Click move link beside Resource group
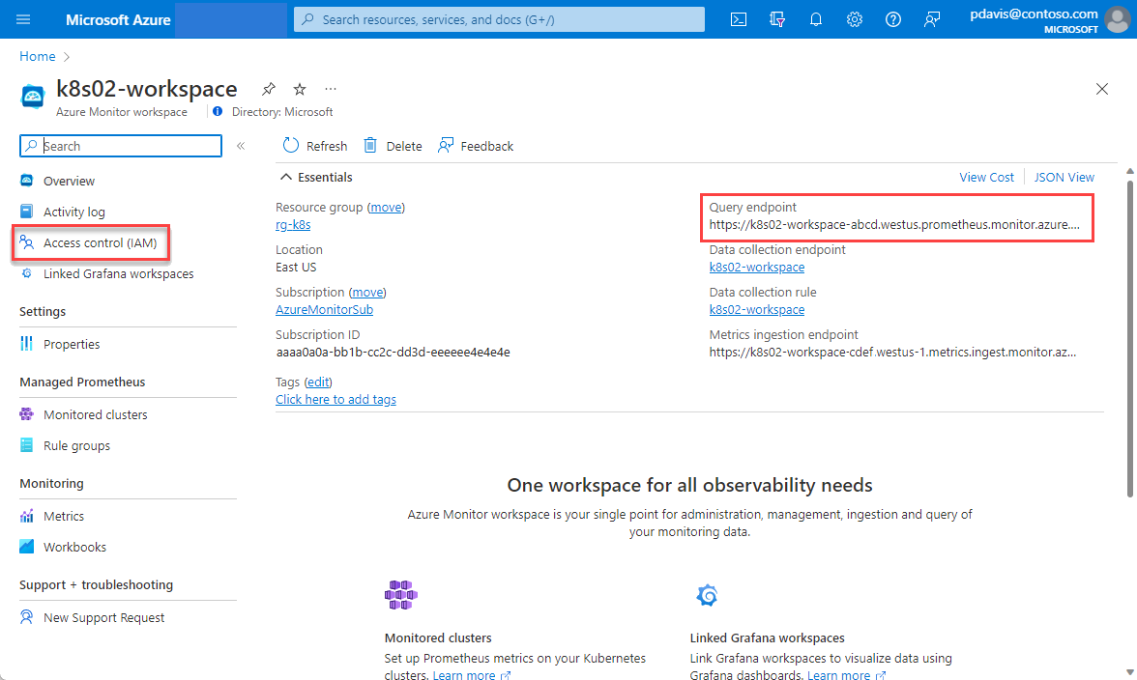 [386, 207]
